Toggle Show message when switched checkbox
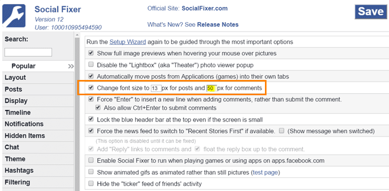389x191 pixels. pyautogui.click(x=281, y=130)
